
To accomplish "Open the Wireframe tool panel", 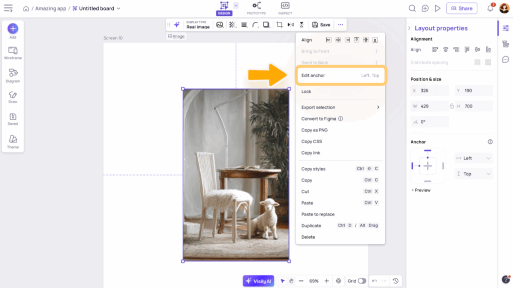I will pos(13,52).
